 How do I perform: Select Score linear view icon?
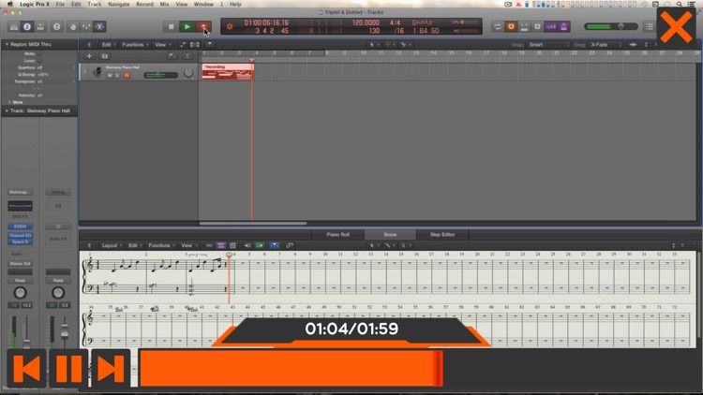(209, 245)
